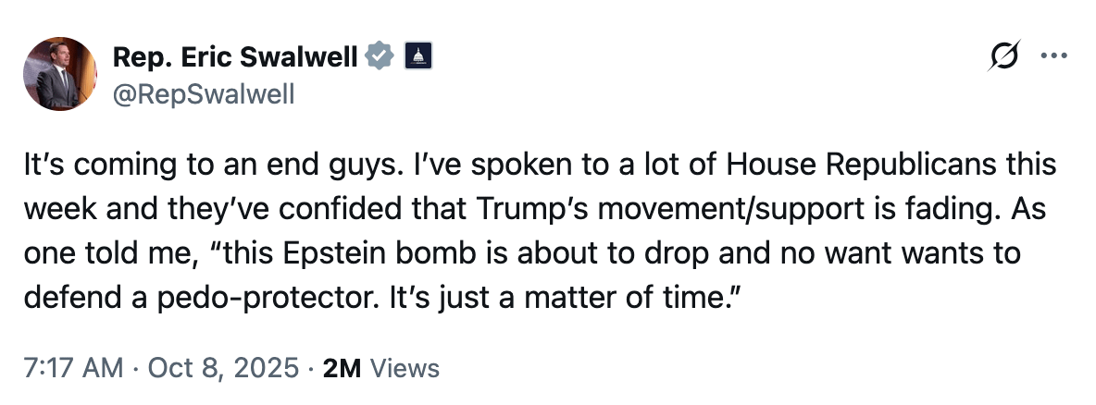Open Rep. Eric Swalwell's profile photo
Viewport: 1096px width, 405px height.
[x=61, y=74]
